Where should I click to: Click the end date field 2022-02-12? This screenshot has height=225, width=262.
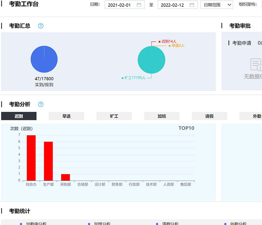pos(172,5)
